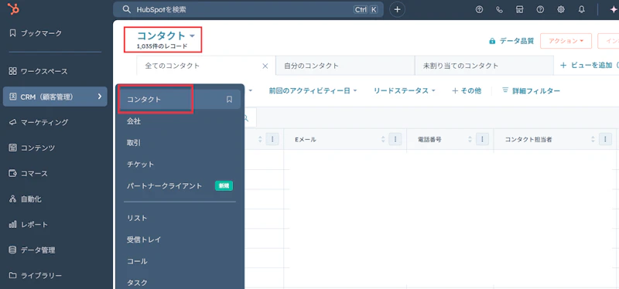This screenshot has height=289, width=619.
Task: Bookmark コンタクト using the flyout bookmark icon
Action: coord(229,100)
